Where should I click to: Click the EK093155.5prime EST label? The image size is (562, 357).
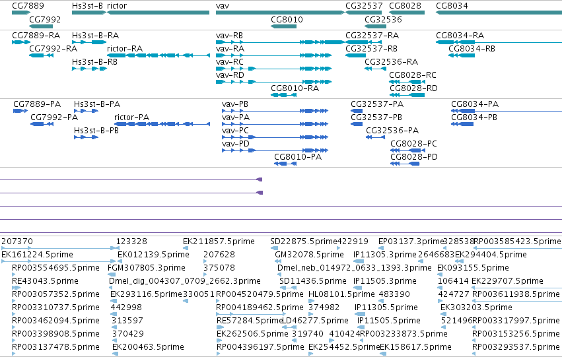click(473, 268)
